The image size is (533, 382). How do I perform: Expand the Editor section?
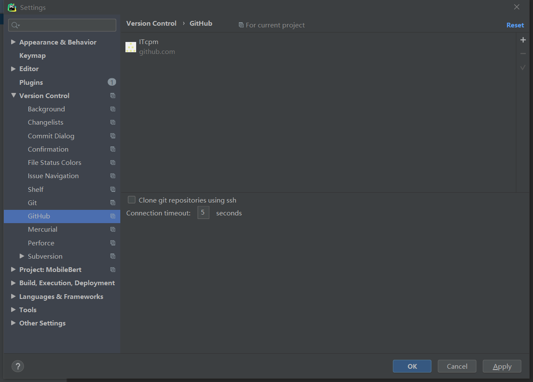[13, 69]
